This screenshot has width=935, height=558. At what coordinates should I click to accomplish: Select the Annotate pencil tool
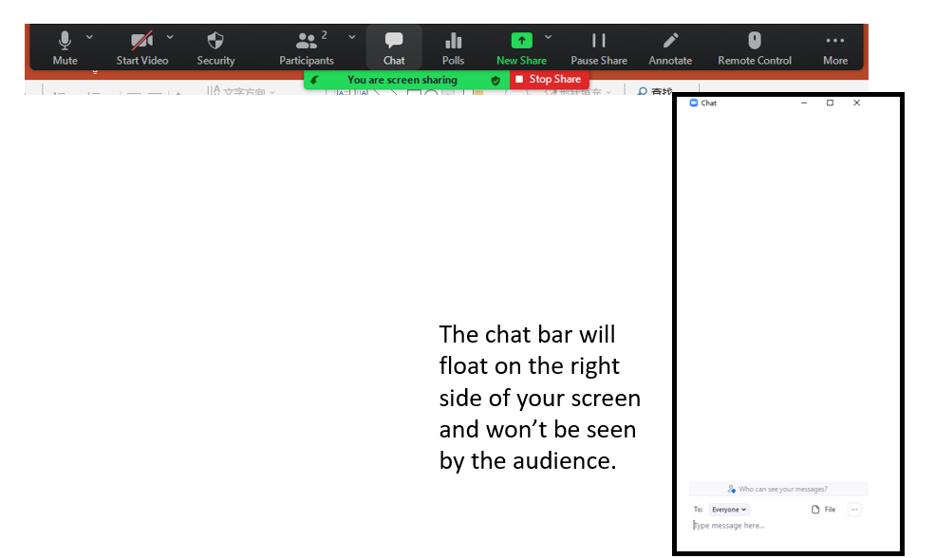click(670, 46)
